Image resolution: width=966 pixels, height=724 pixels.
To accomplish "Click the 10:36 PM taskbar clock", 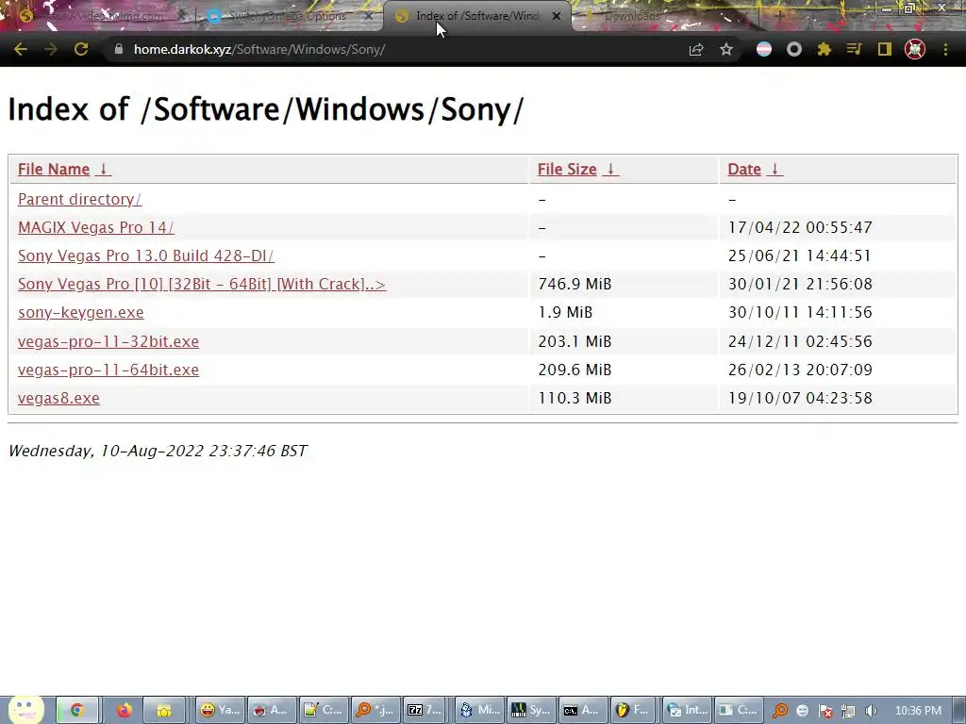I will [x=918, y=711].
